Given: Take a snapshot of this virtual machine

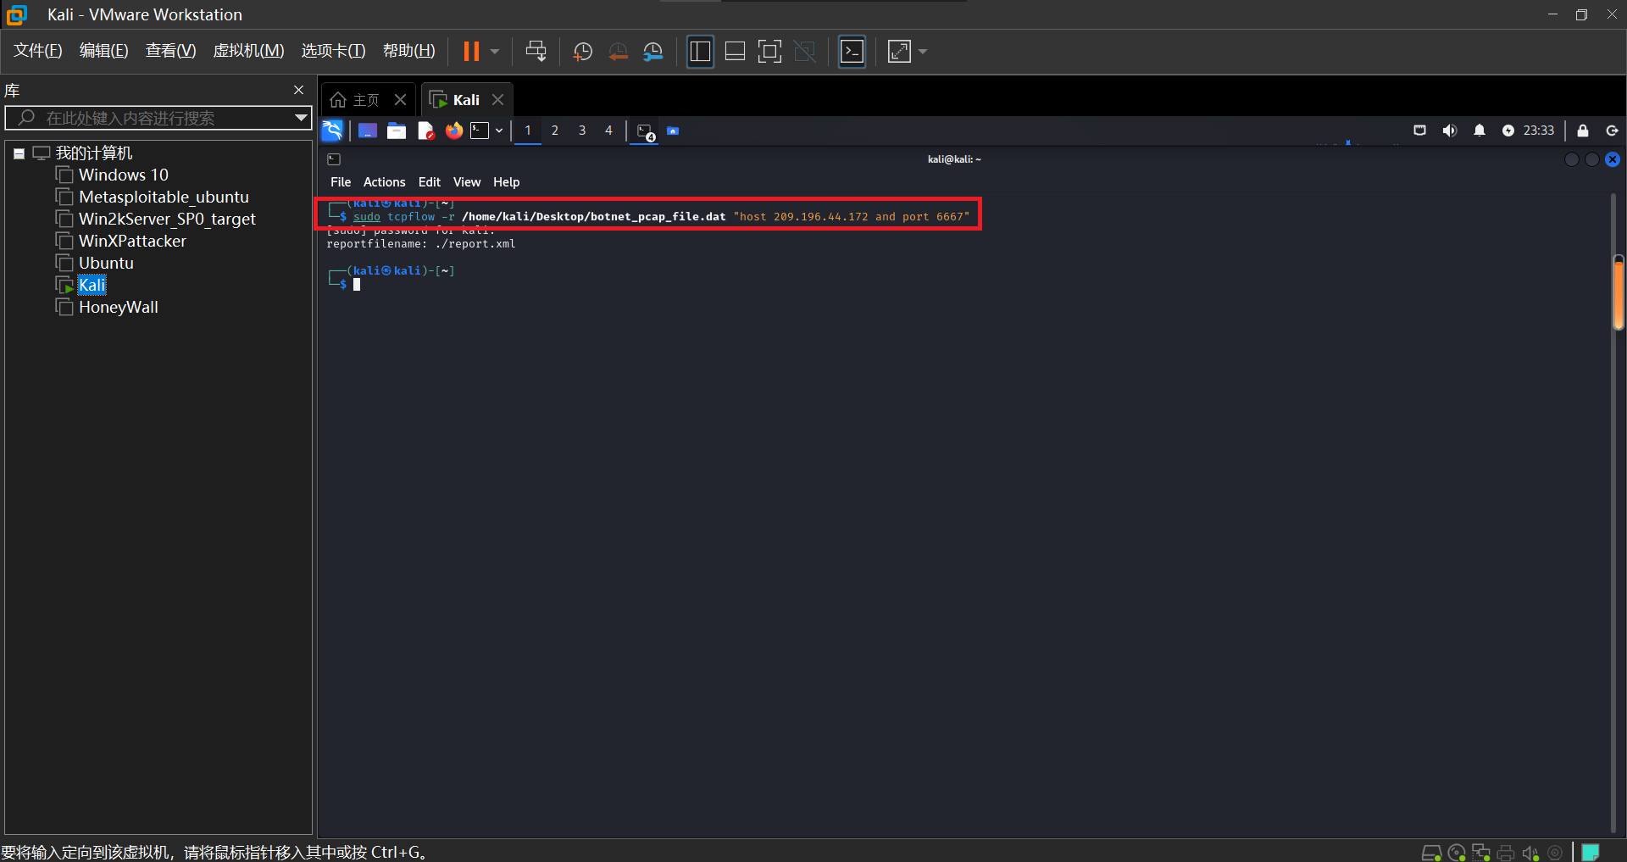Looking at the screenshot, I should pyautogui.click(x=583, y=52).
